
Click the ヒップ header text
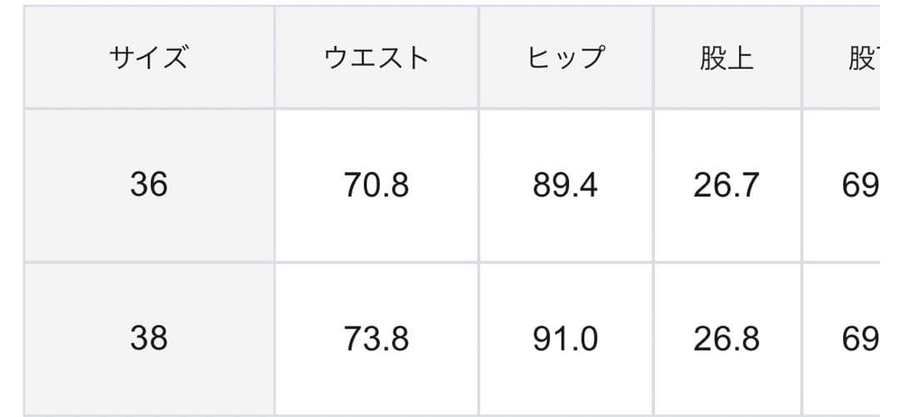[566, 58]
